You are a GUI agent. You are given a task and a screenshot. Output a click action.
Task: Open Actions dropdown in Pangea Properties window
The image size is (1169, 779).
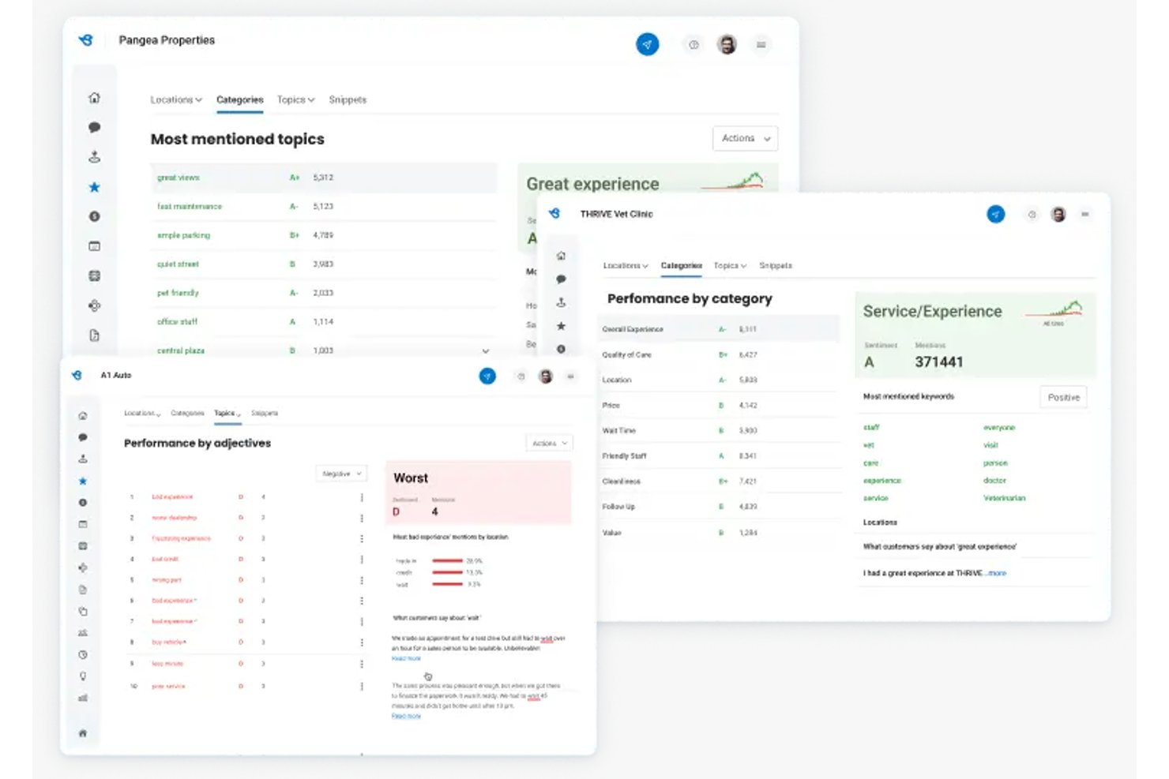pyautogui.click(x=745, y=138)
